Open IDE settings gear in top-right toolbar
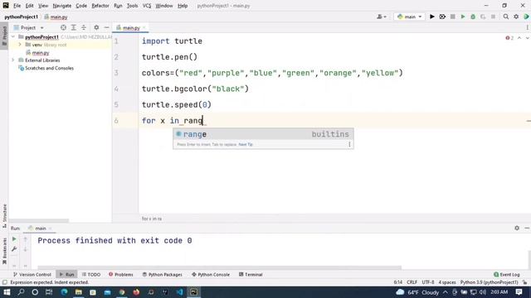This screenshot has width=531, height=298. [x=516, y=17]
